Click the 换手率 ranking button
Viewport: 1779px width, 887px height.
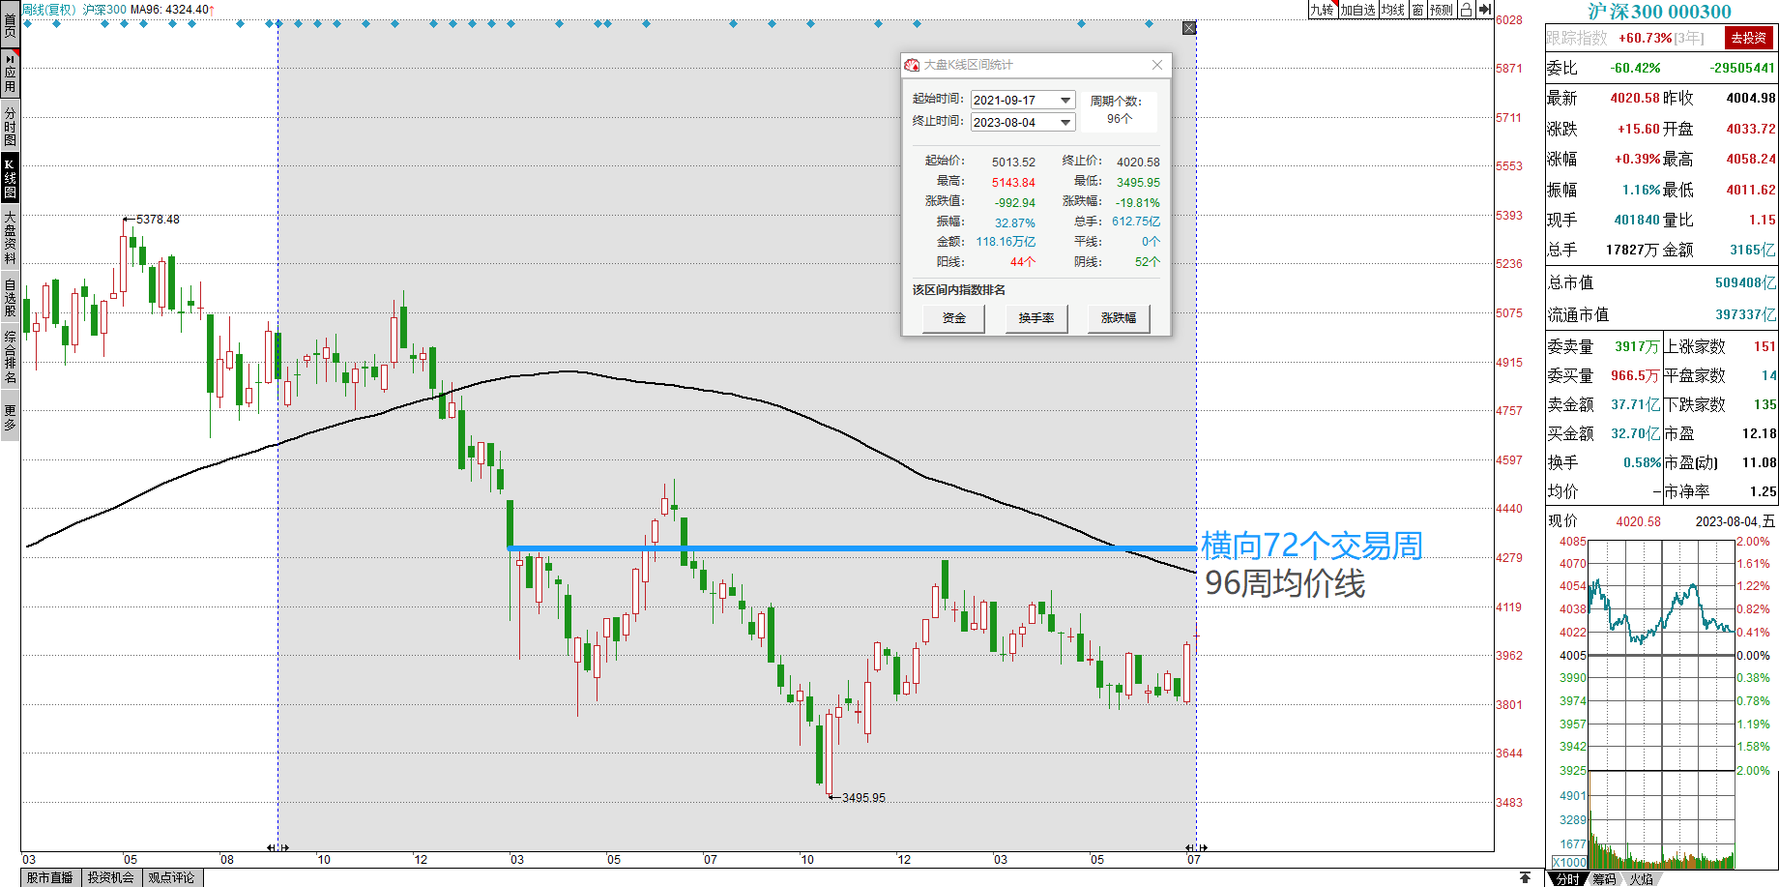pos(1035,318)
